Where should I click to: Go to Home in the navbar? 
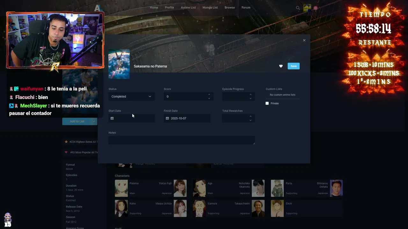coord(154,8)
